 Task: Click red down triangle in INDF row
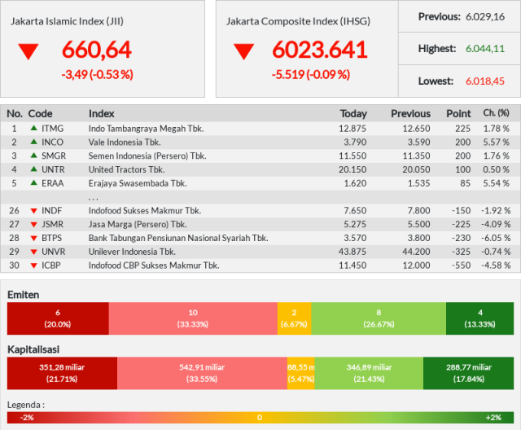point(33,211)
